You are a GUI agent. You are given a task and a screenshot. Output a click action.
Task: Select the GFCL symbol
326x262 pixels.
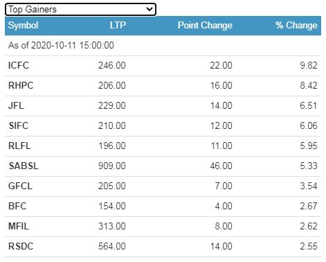pyautogui.click(x=20, y=186)
